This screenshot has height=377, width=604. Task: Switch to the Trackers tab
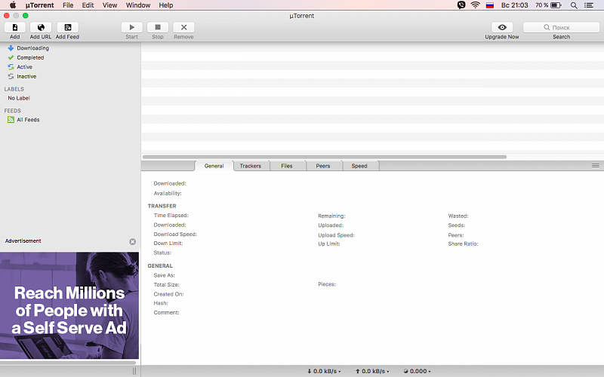pyautogui.click(x=251, y=166)
